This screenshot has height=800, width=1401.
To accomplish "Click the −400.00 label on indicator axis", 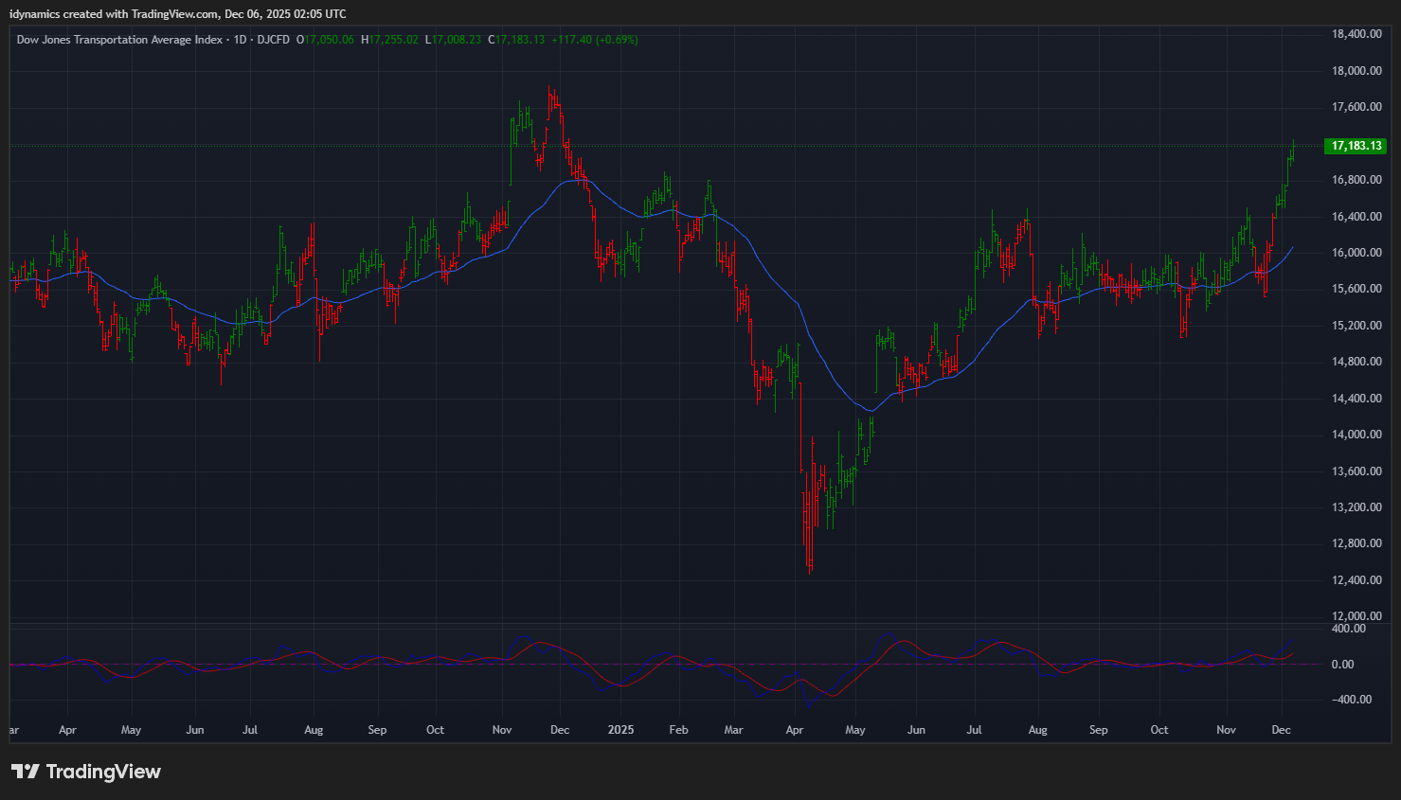I will tap(1348, 700).
